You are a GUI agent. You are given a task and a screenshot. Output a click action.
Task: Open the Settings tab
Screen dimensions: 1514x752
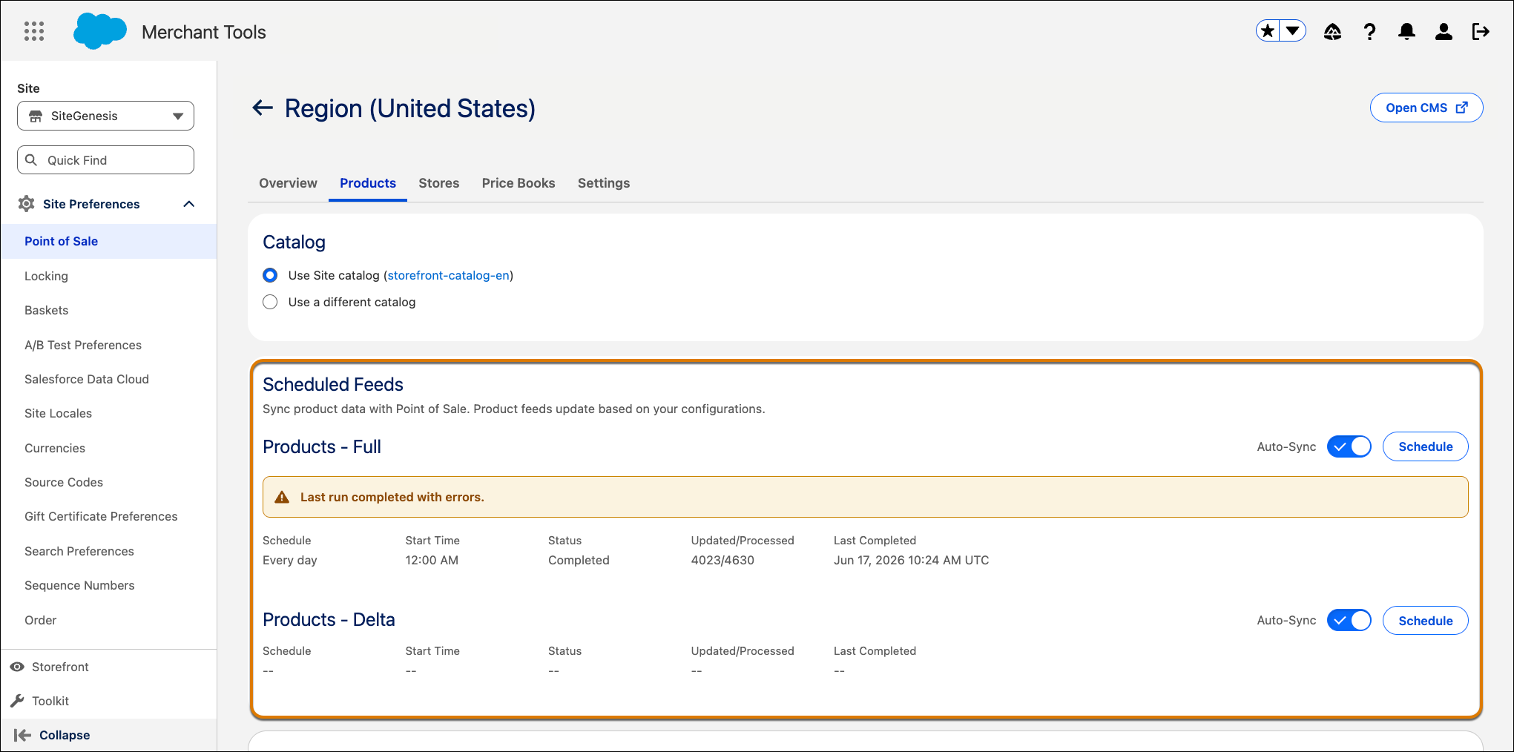604,183
